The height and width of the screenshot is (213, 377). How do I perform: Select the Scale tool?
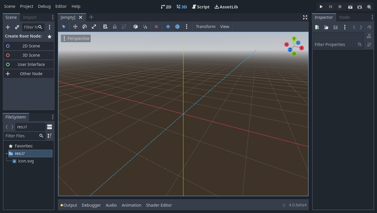[94, 27]
